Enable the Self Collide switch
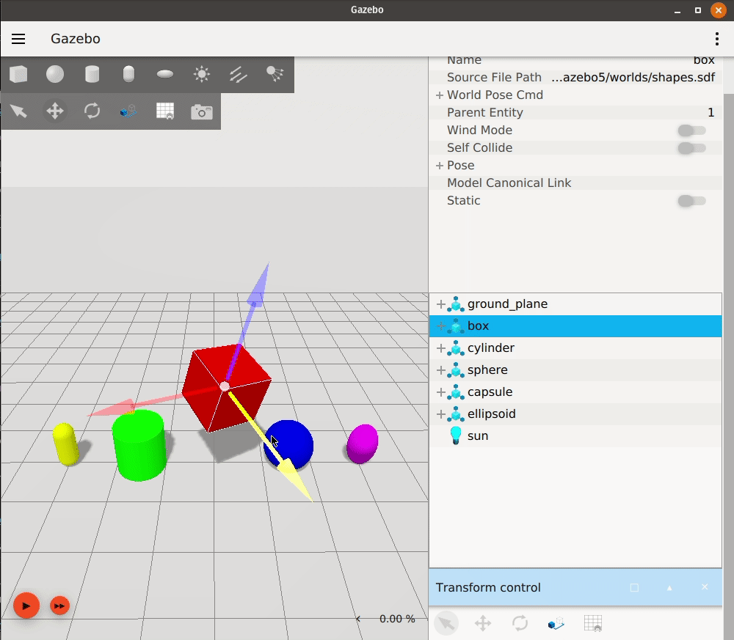The image size is (734, 640). pos(691,148)
